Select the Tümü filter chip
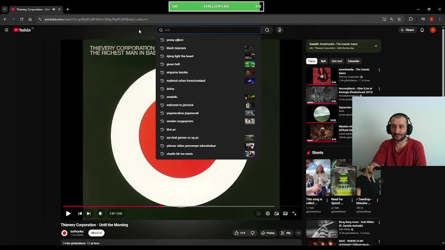 click(311, 61)
